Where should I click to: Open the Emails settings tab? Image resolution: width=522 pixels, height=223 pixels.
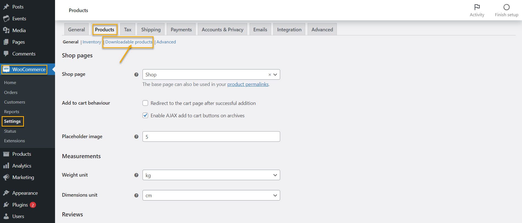click(x=260, y=29)
